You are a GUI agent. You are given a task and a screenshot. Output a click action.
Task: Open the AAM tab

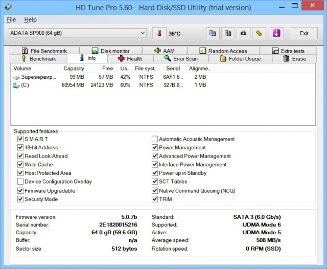click(165, 51)
